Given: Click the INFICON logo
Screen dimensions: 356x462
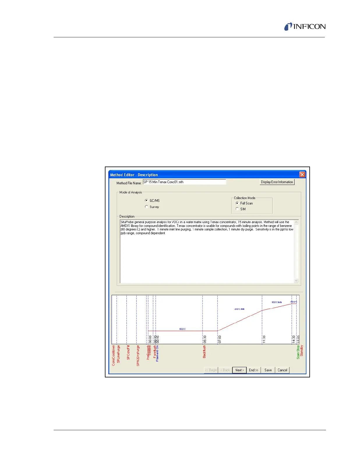Looking at the screenshot, I should [305, 27].
